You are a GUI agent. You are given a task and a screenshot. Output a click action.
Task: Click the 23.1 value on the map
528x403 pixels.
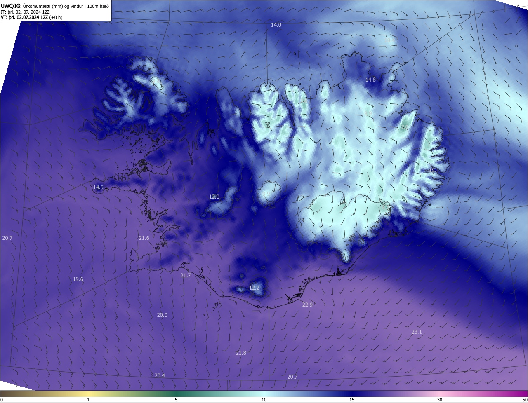pyautogui.click(x=417, y=332)
